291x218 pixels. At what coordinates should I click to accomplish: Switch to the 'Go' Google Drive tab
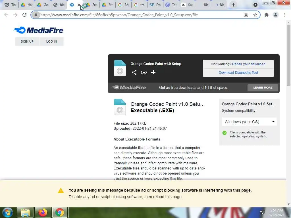point(43,5)
